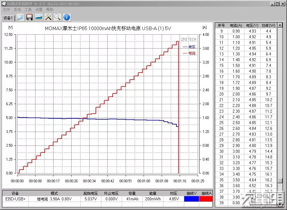Select row 9 in data table
Image resolution: width=287 pixels, height=210 pixels.
pyautogui.click(x=246, y=31)
